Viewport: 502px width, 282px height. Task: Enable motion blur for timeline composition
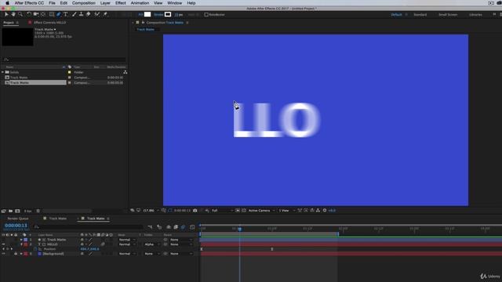183,227
